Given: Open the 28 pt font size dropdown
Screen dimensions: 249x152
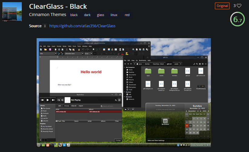Looking at the screenshot, I should pos(91,54).
